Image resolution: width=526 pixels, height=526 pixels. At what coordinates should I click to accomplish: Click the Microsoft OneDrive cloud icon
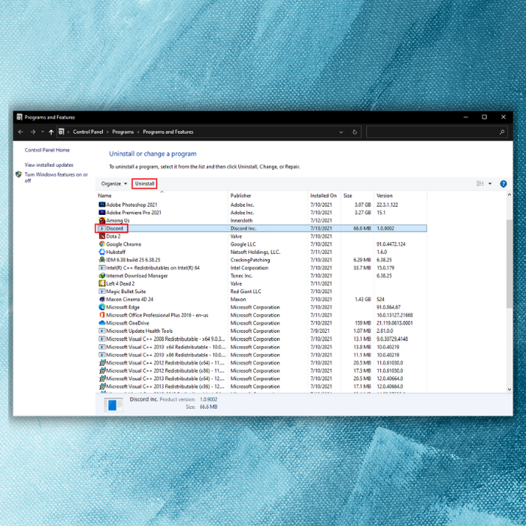pyautogui.click(x=102, y=322)
